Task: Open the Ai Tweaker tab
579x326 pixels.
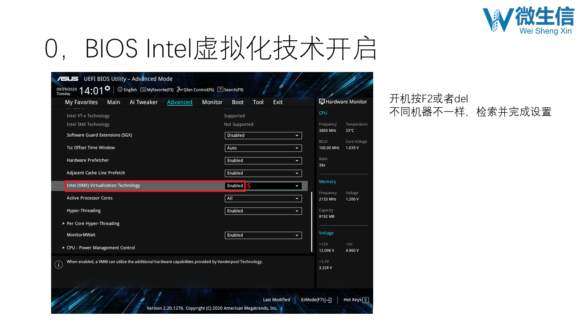Action: (144, 102)
